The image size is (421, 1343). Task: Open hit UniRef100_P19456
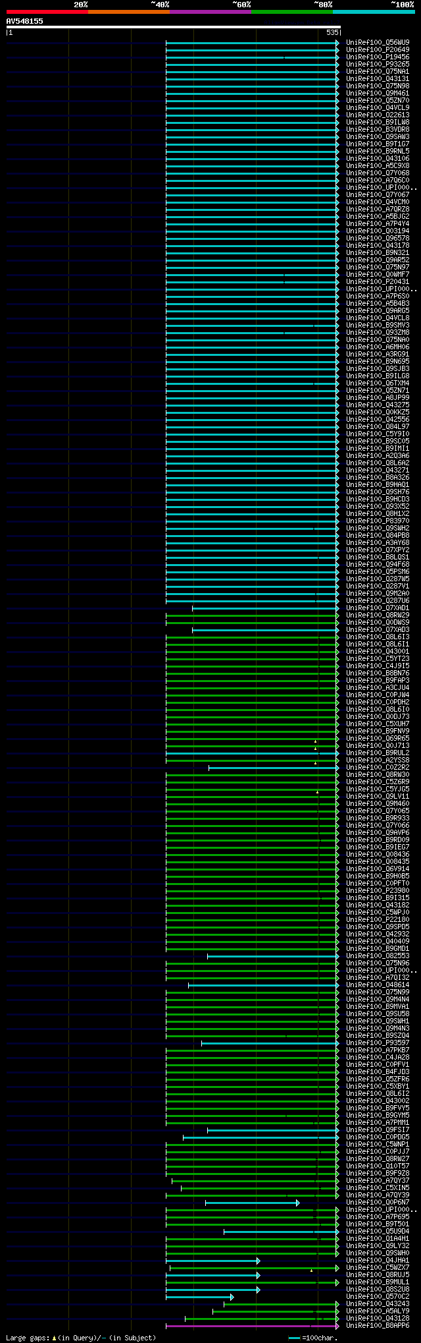[378, 57]
